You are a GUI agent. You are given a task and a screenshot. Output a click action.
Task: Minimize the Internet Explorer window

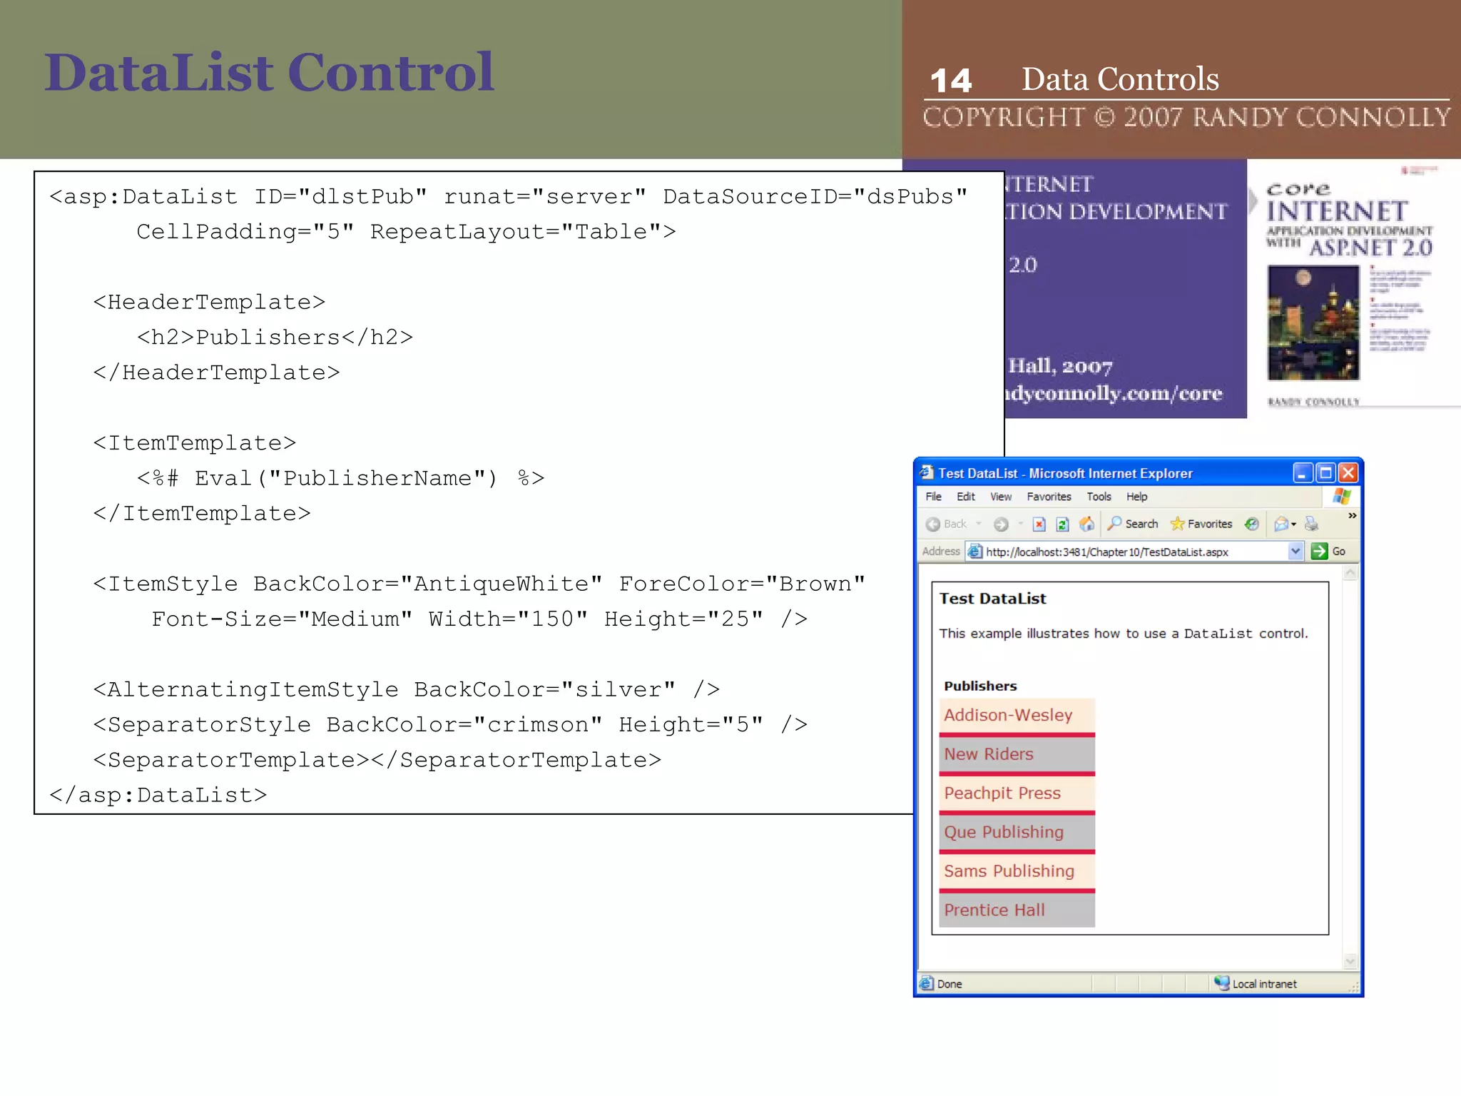pos(1303,472)
